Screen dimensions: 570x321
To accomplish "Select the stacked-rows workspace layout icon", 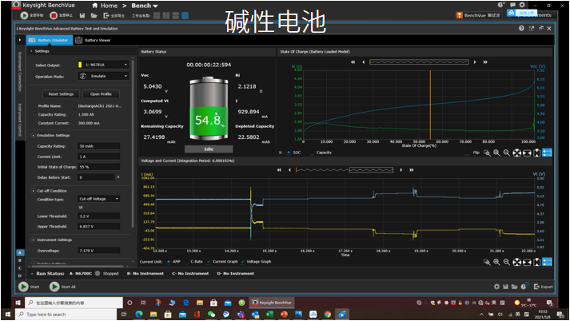I will 176,16.
